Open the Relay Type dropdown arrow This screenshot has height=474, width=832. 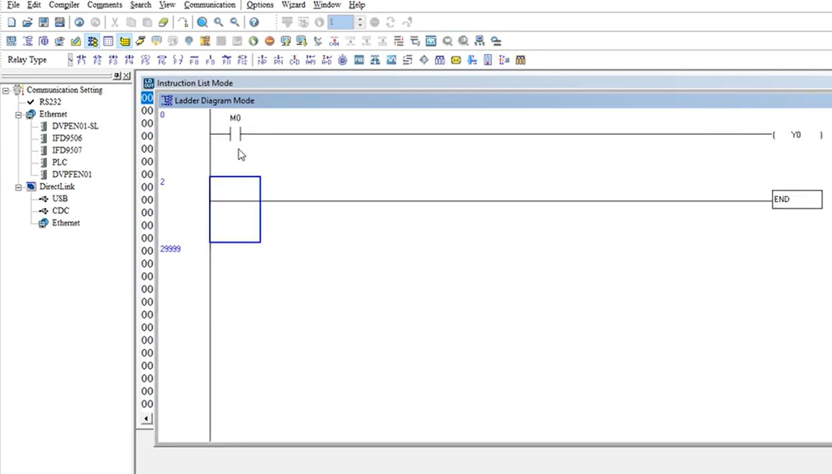70,60
